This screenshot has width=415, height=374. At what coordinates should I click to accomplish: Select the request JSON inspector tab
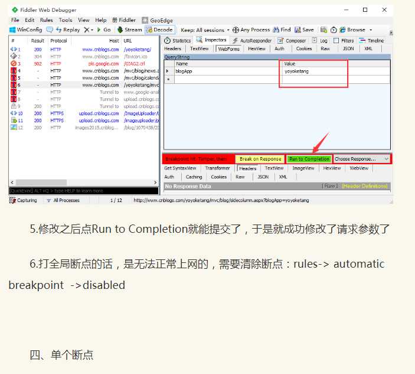pyautogui.click(x=348, y=48)
